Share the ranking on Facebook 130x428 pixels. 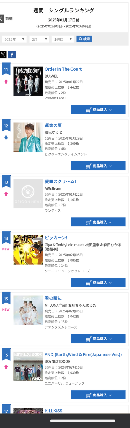coord(12,55)
